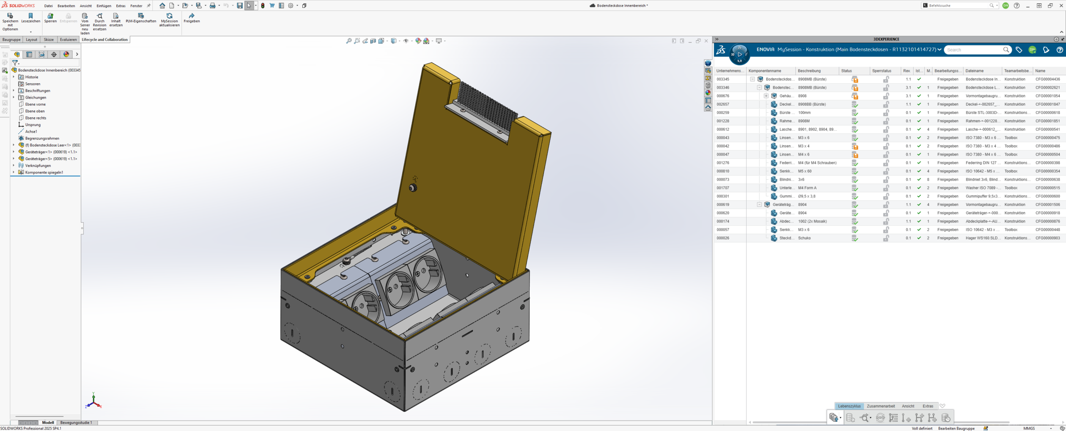Open the FeatureManager tree tab icon

pos(17,54)
